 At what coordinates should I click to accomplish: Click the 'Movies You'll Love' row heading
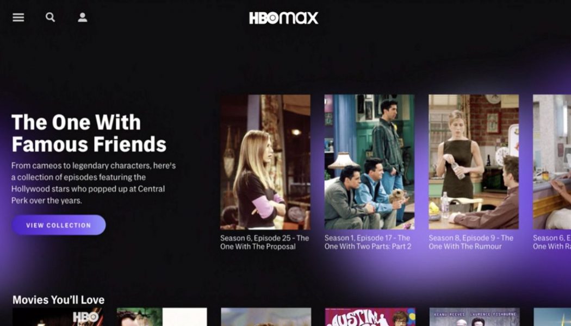coord(59,299)
